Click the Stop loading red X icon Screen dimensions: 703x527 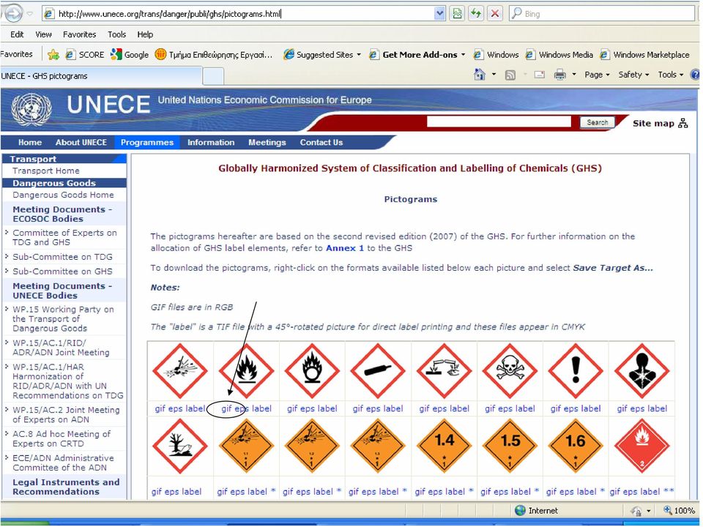pos(495,13)
